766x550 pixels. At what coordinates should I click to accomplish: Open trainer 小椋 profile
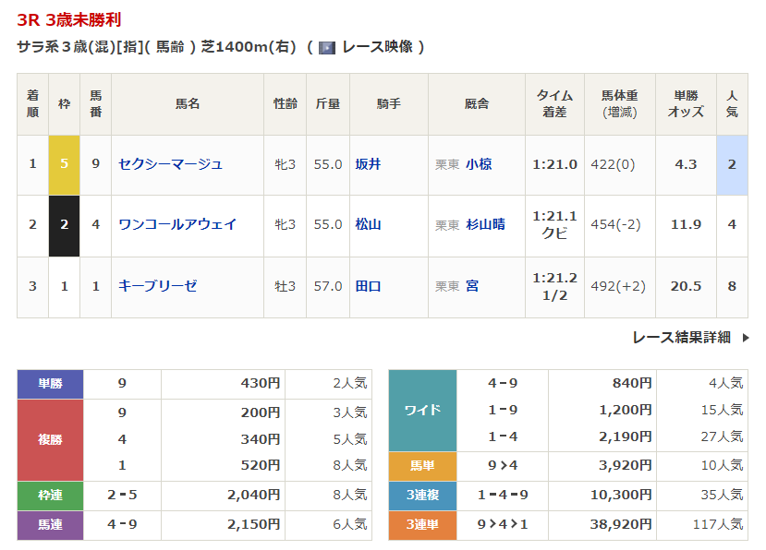479,164
